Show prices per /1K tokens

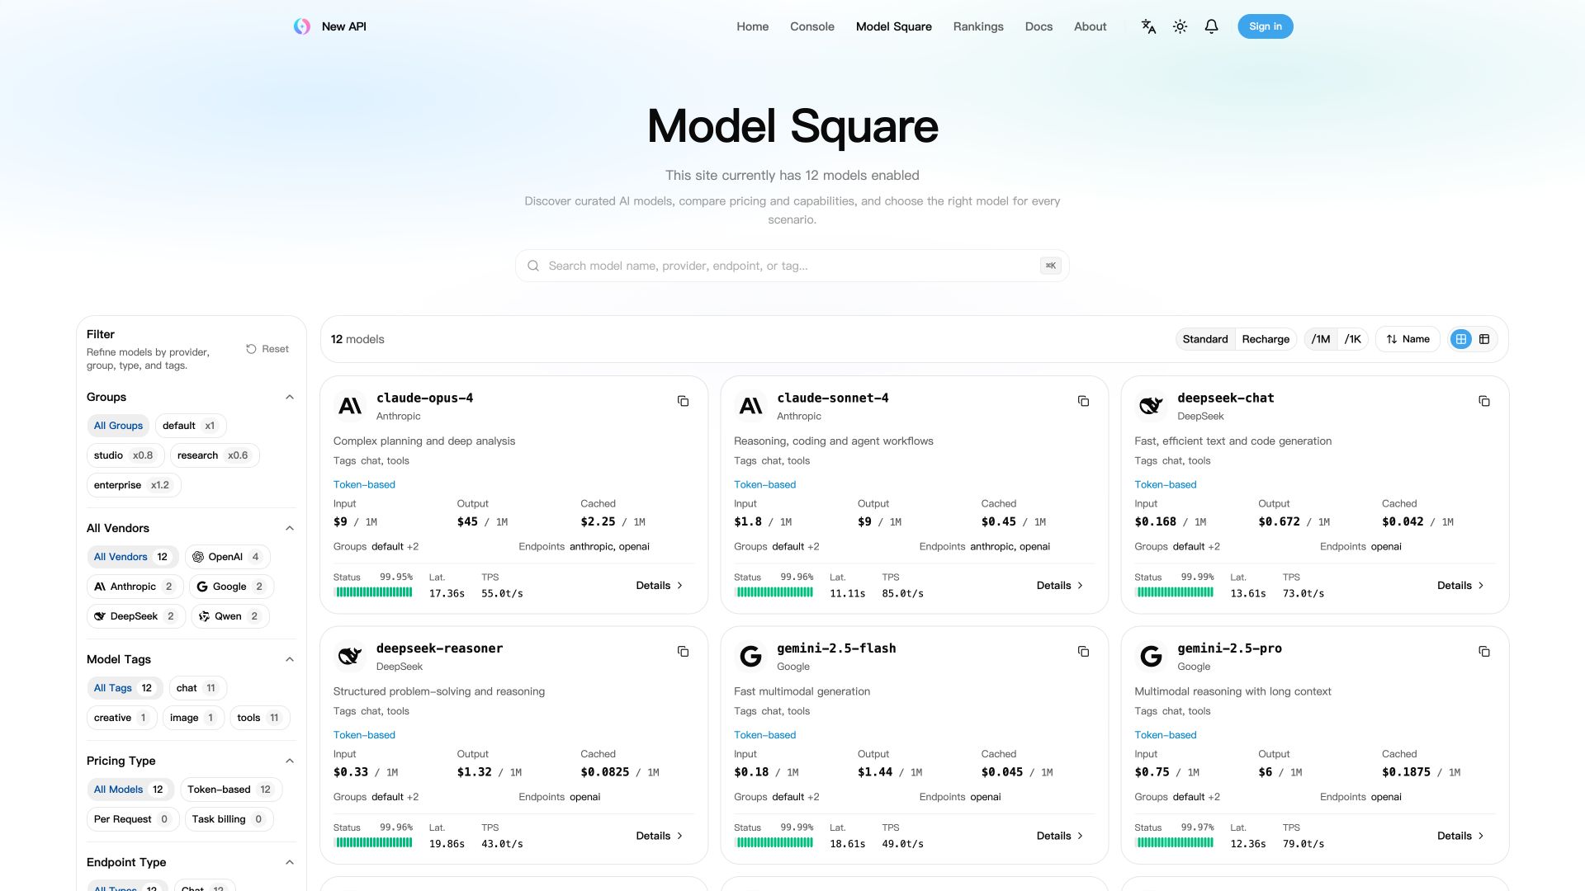click(1352, 339)
